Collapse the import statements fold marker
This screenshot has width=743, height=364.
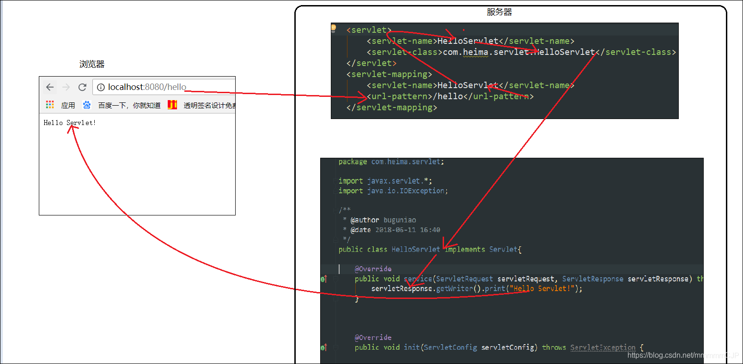tap(336, 181)
